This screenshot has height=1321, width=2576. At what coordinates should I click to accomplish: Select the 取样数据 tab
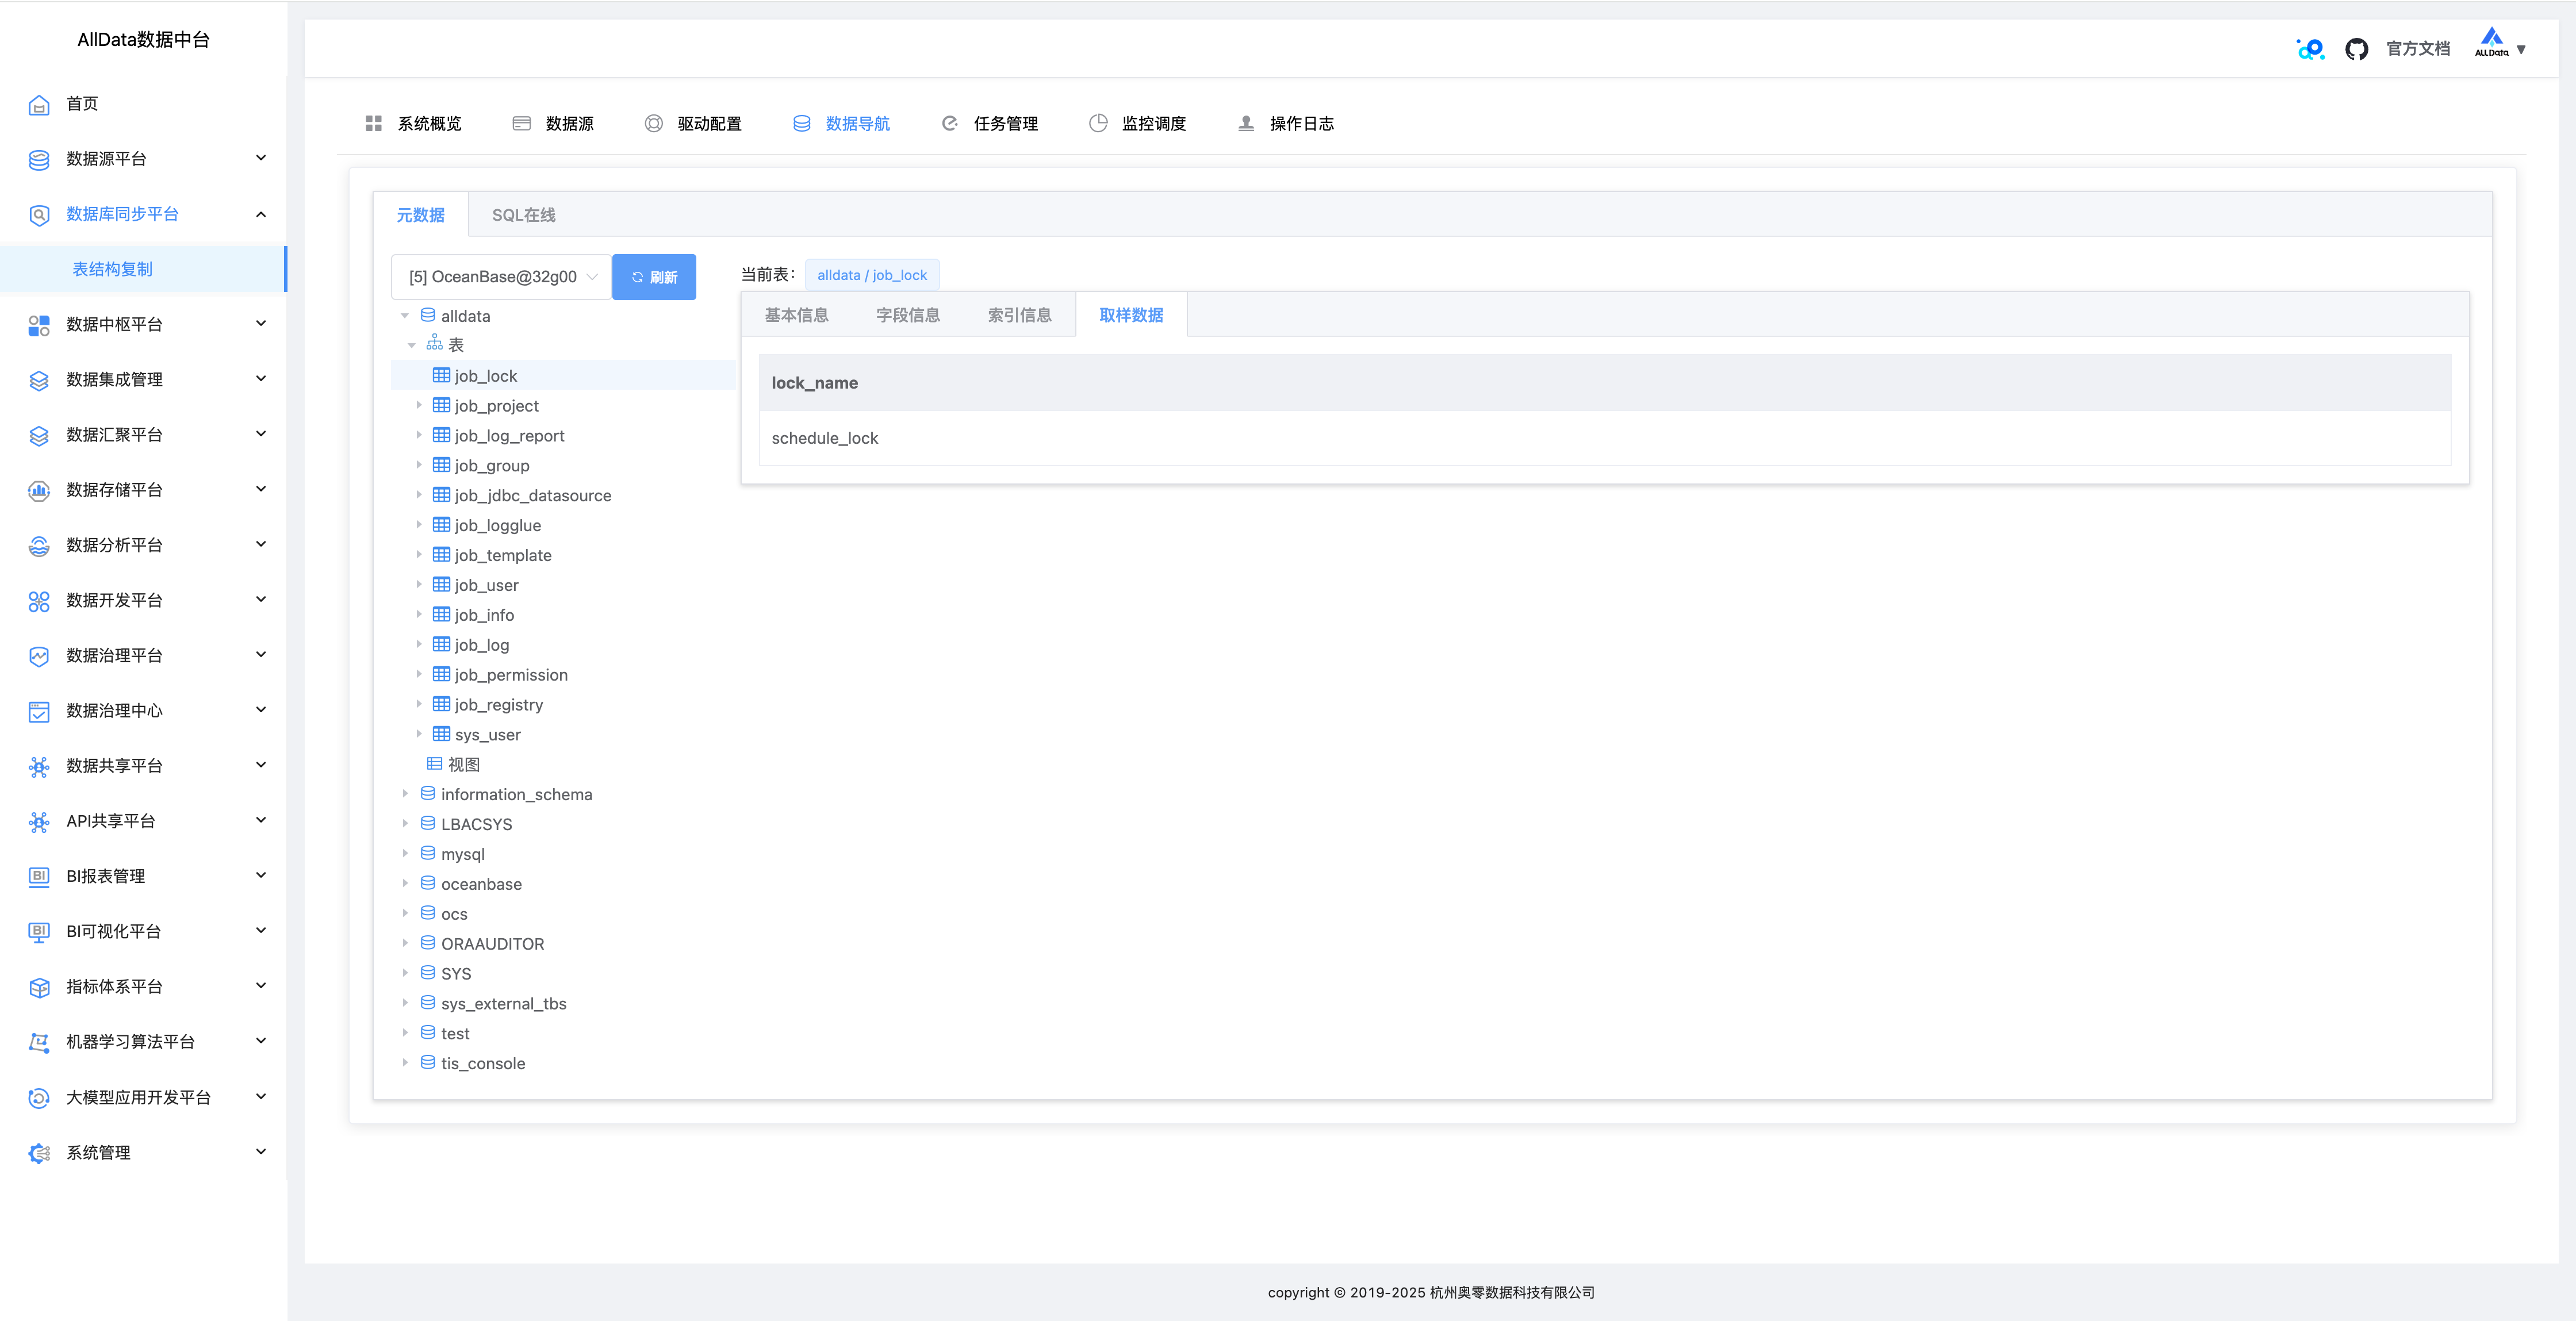click(x=1131, y=315)
